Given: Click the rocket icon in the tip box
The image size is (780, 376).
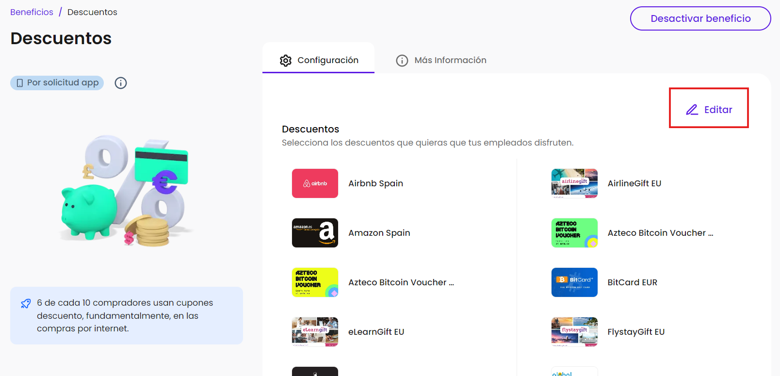Looking at the screenshot, I should tap(26, 304).
